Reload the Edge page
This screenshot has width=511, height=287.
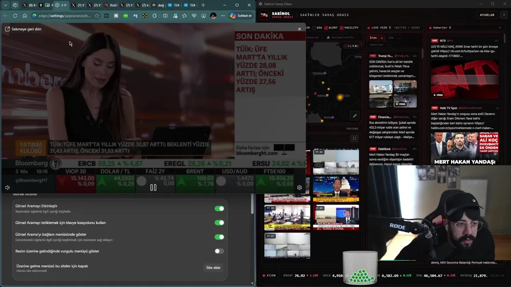pos(15,16)
